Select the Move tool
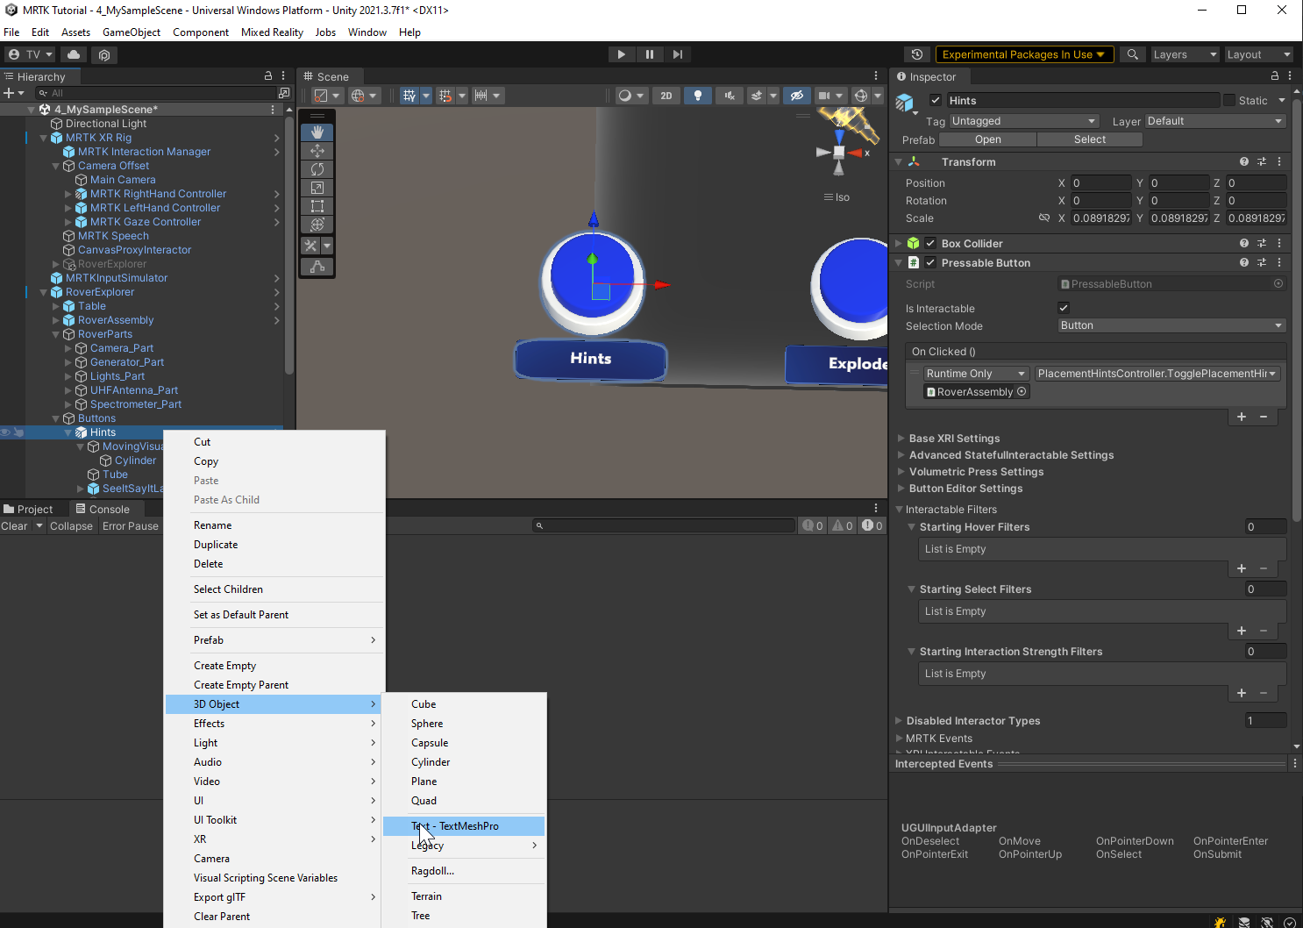 [317, 151]
